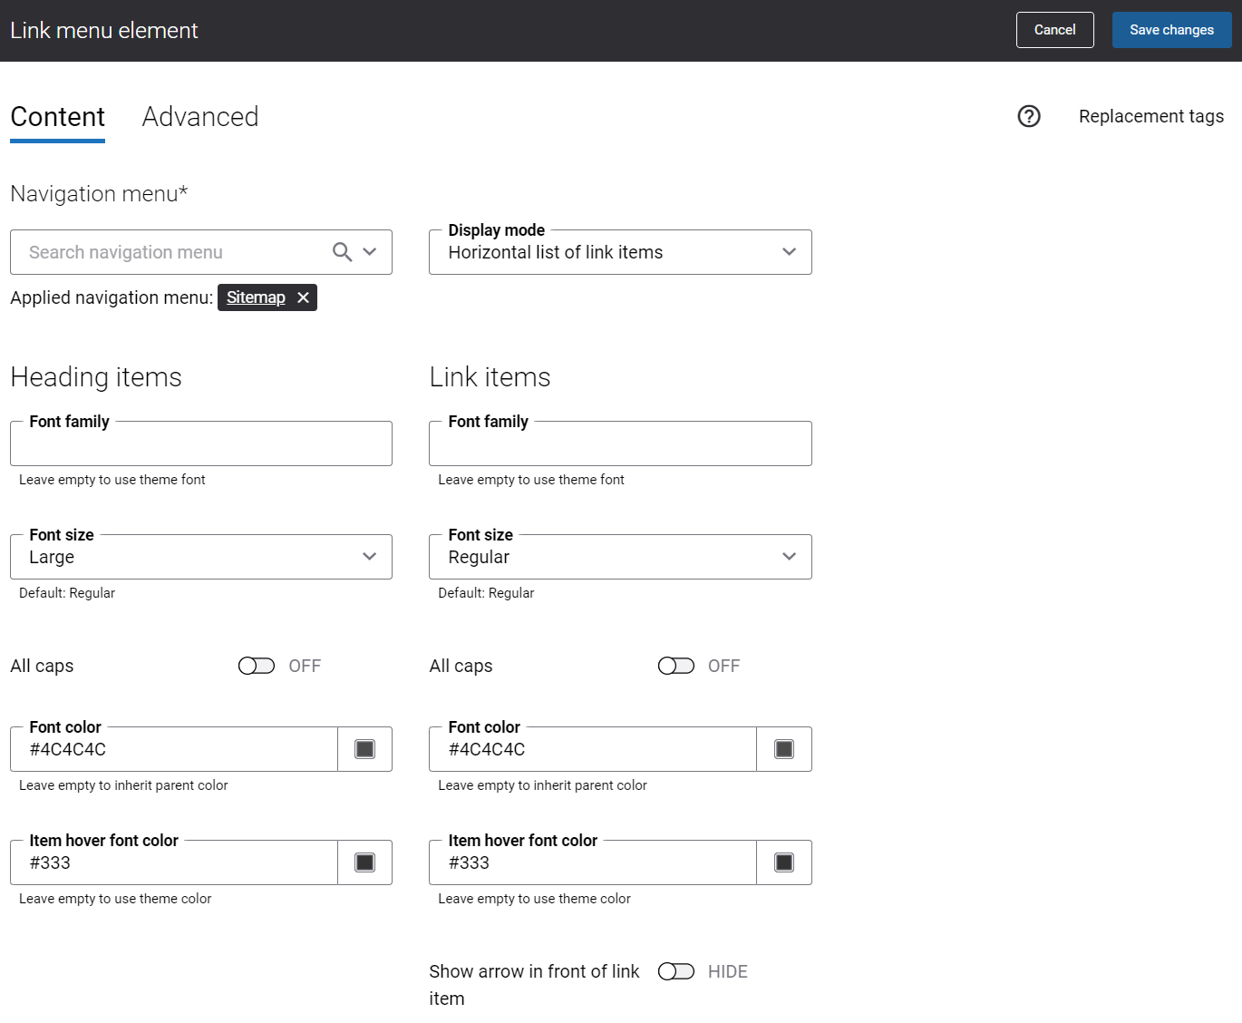
Task: Open Link items font color picker swatch
Action: click(x=784, y=749)
